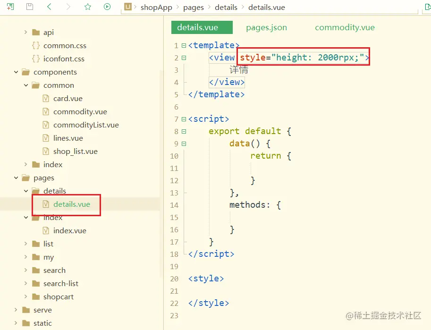Fold the view block at line 2
This screenshot has width=431, height=330.
tap(184, 58)
